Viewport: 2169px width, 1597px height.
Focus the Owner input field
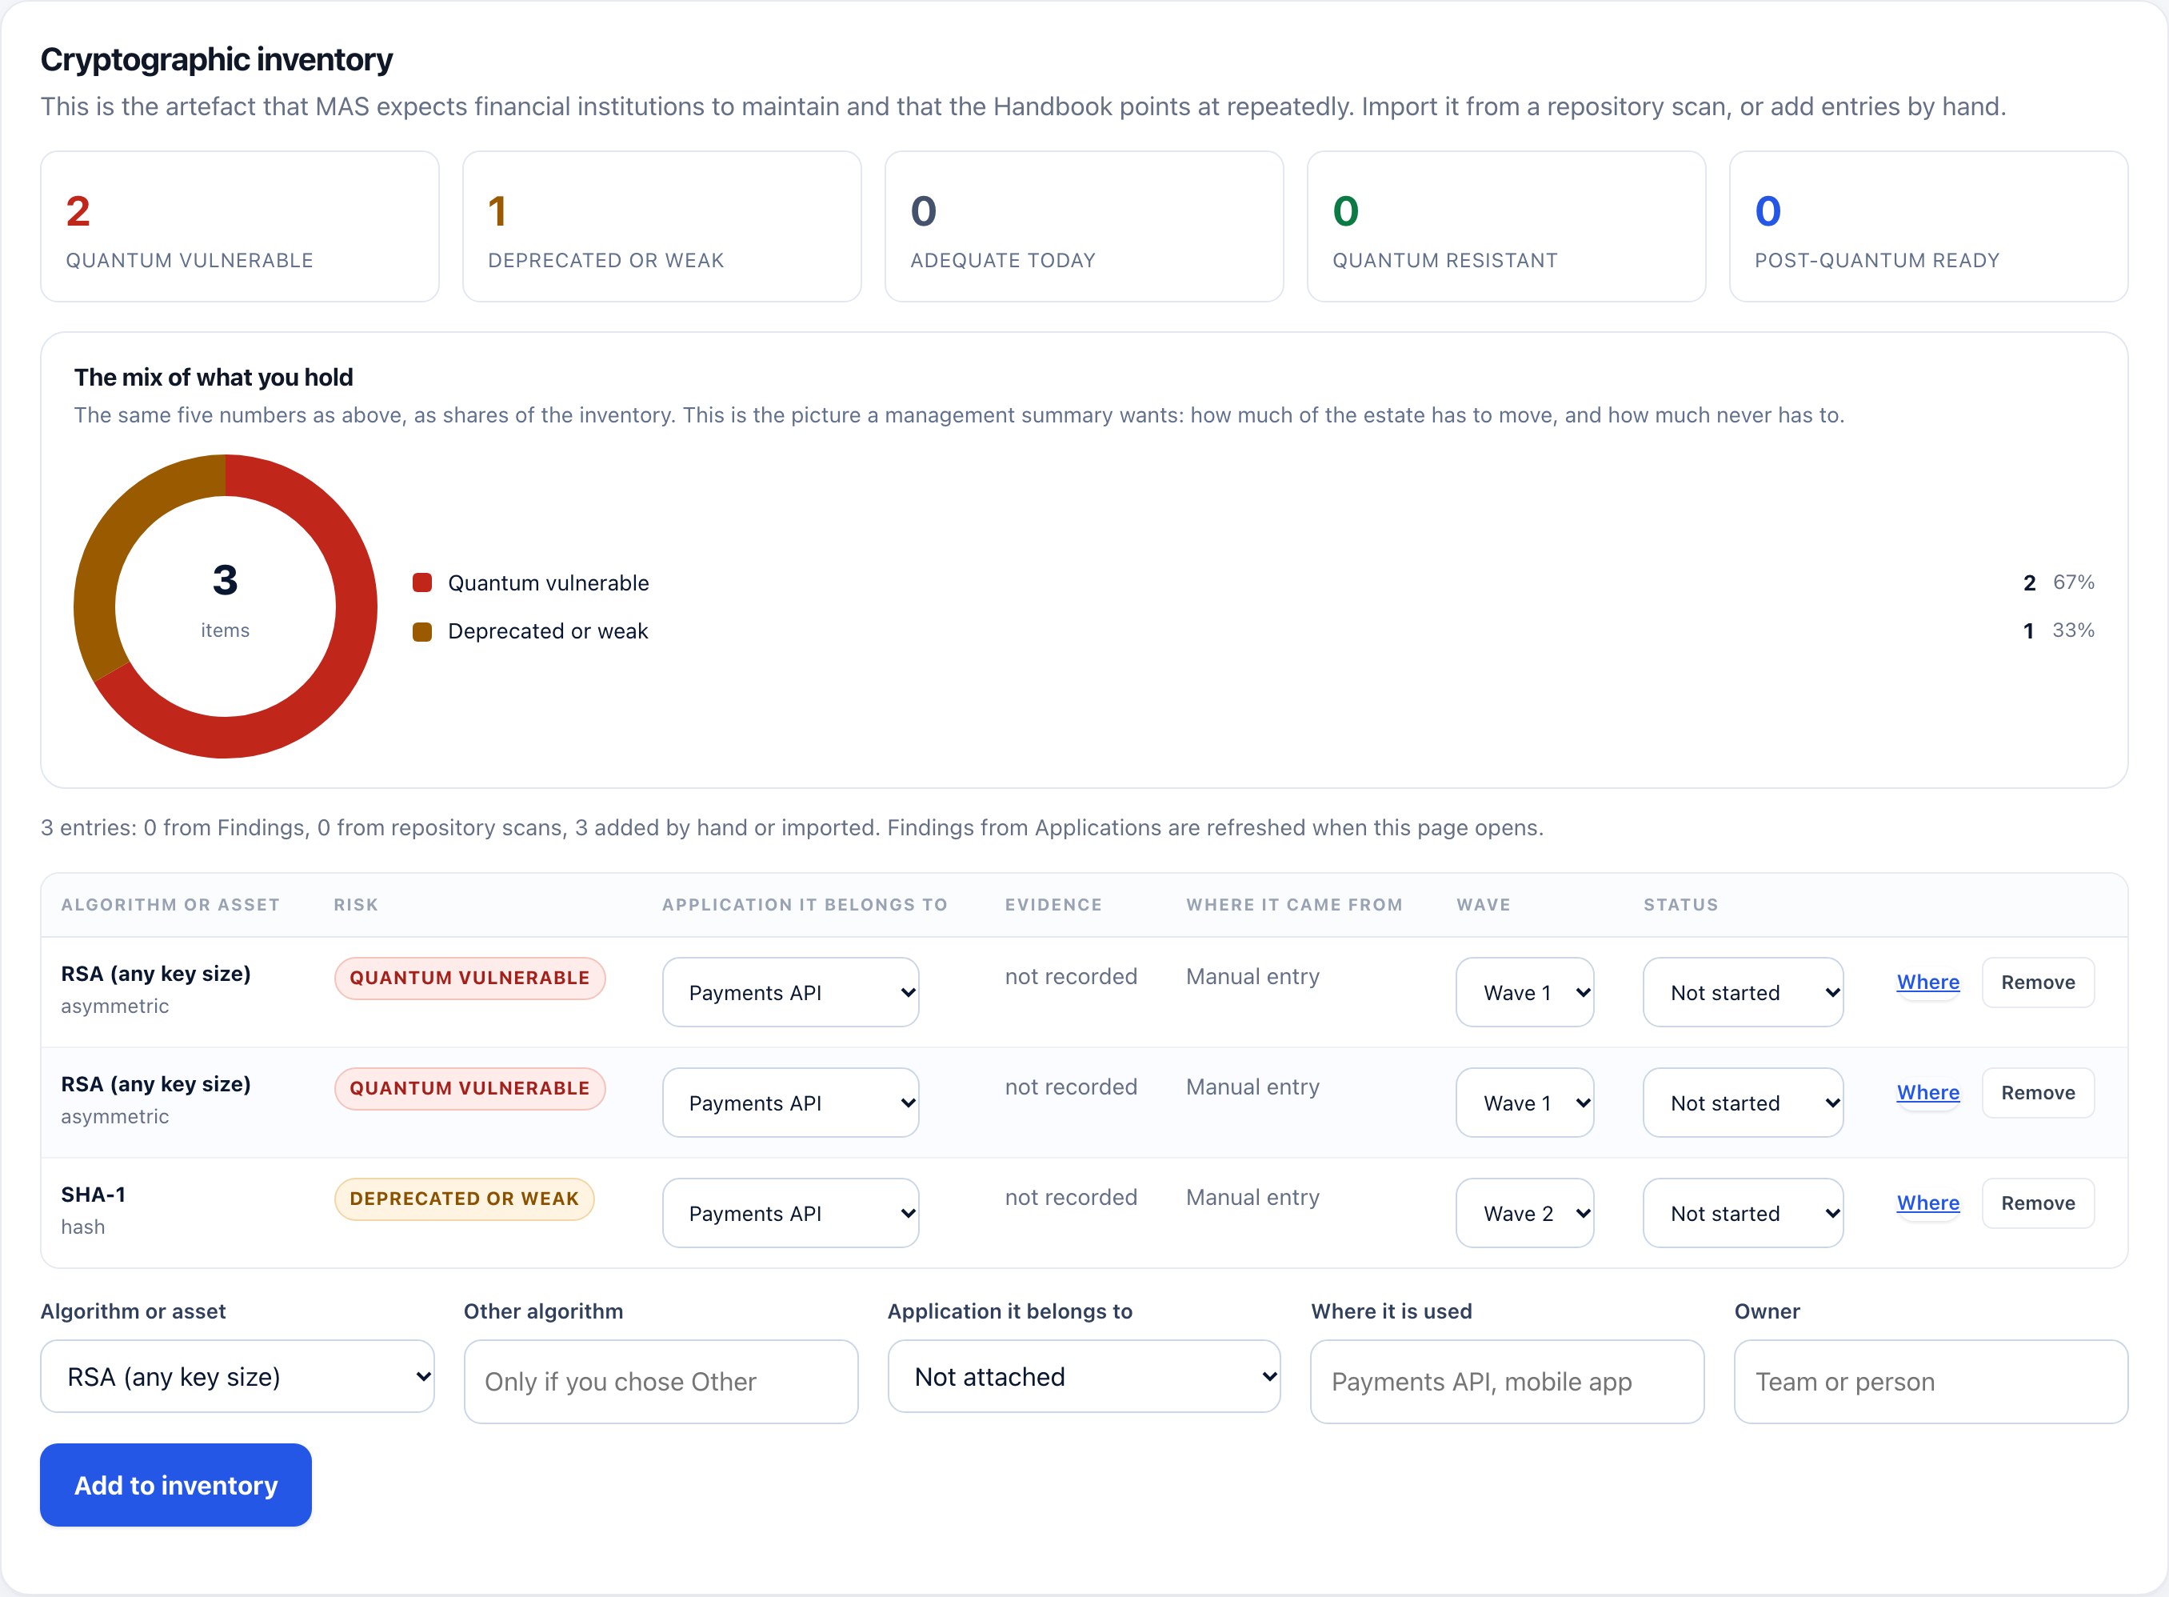[x=1931, y=1382]
